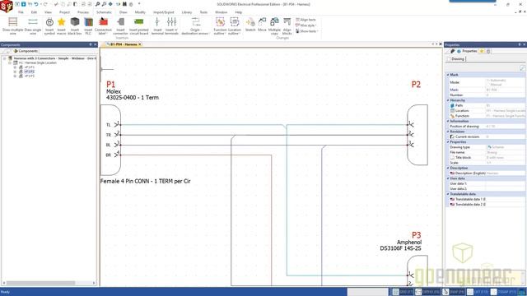The width and height of the screenshot is (527, 296).
Task: Click the User data 1 value field
Action: pyautogui.click(x=505, y=183)
